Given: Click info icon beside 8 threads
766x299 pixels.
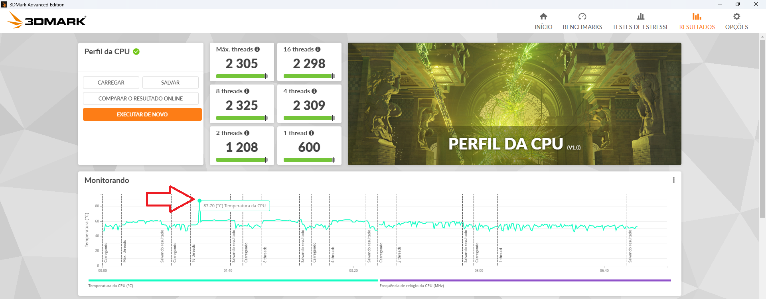Looking at the screenshot, I should [247, 91].
